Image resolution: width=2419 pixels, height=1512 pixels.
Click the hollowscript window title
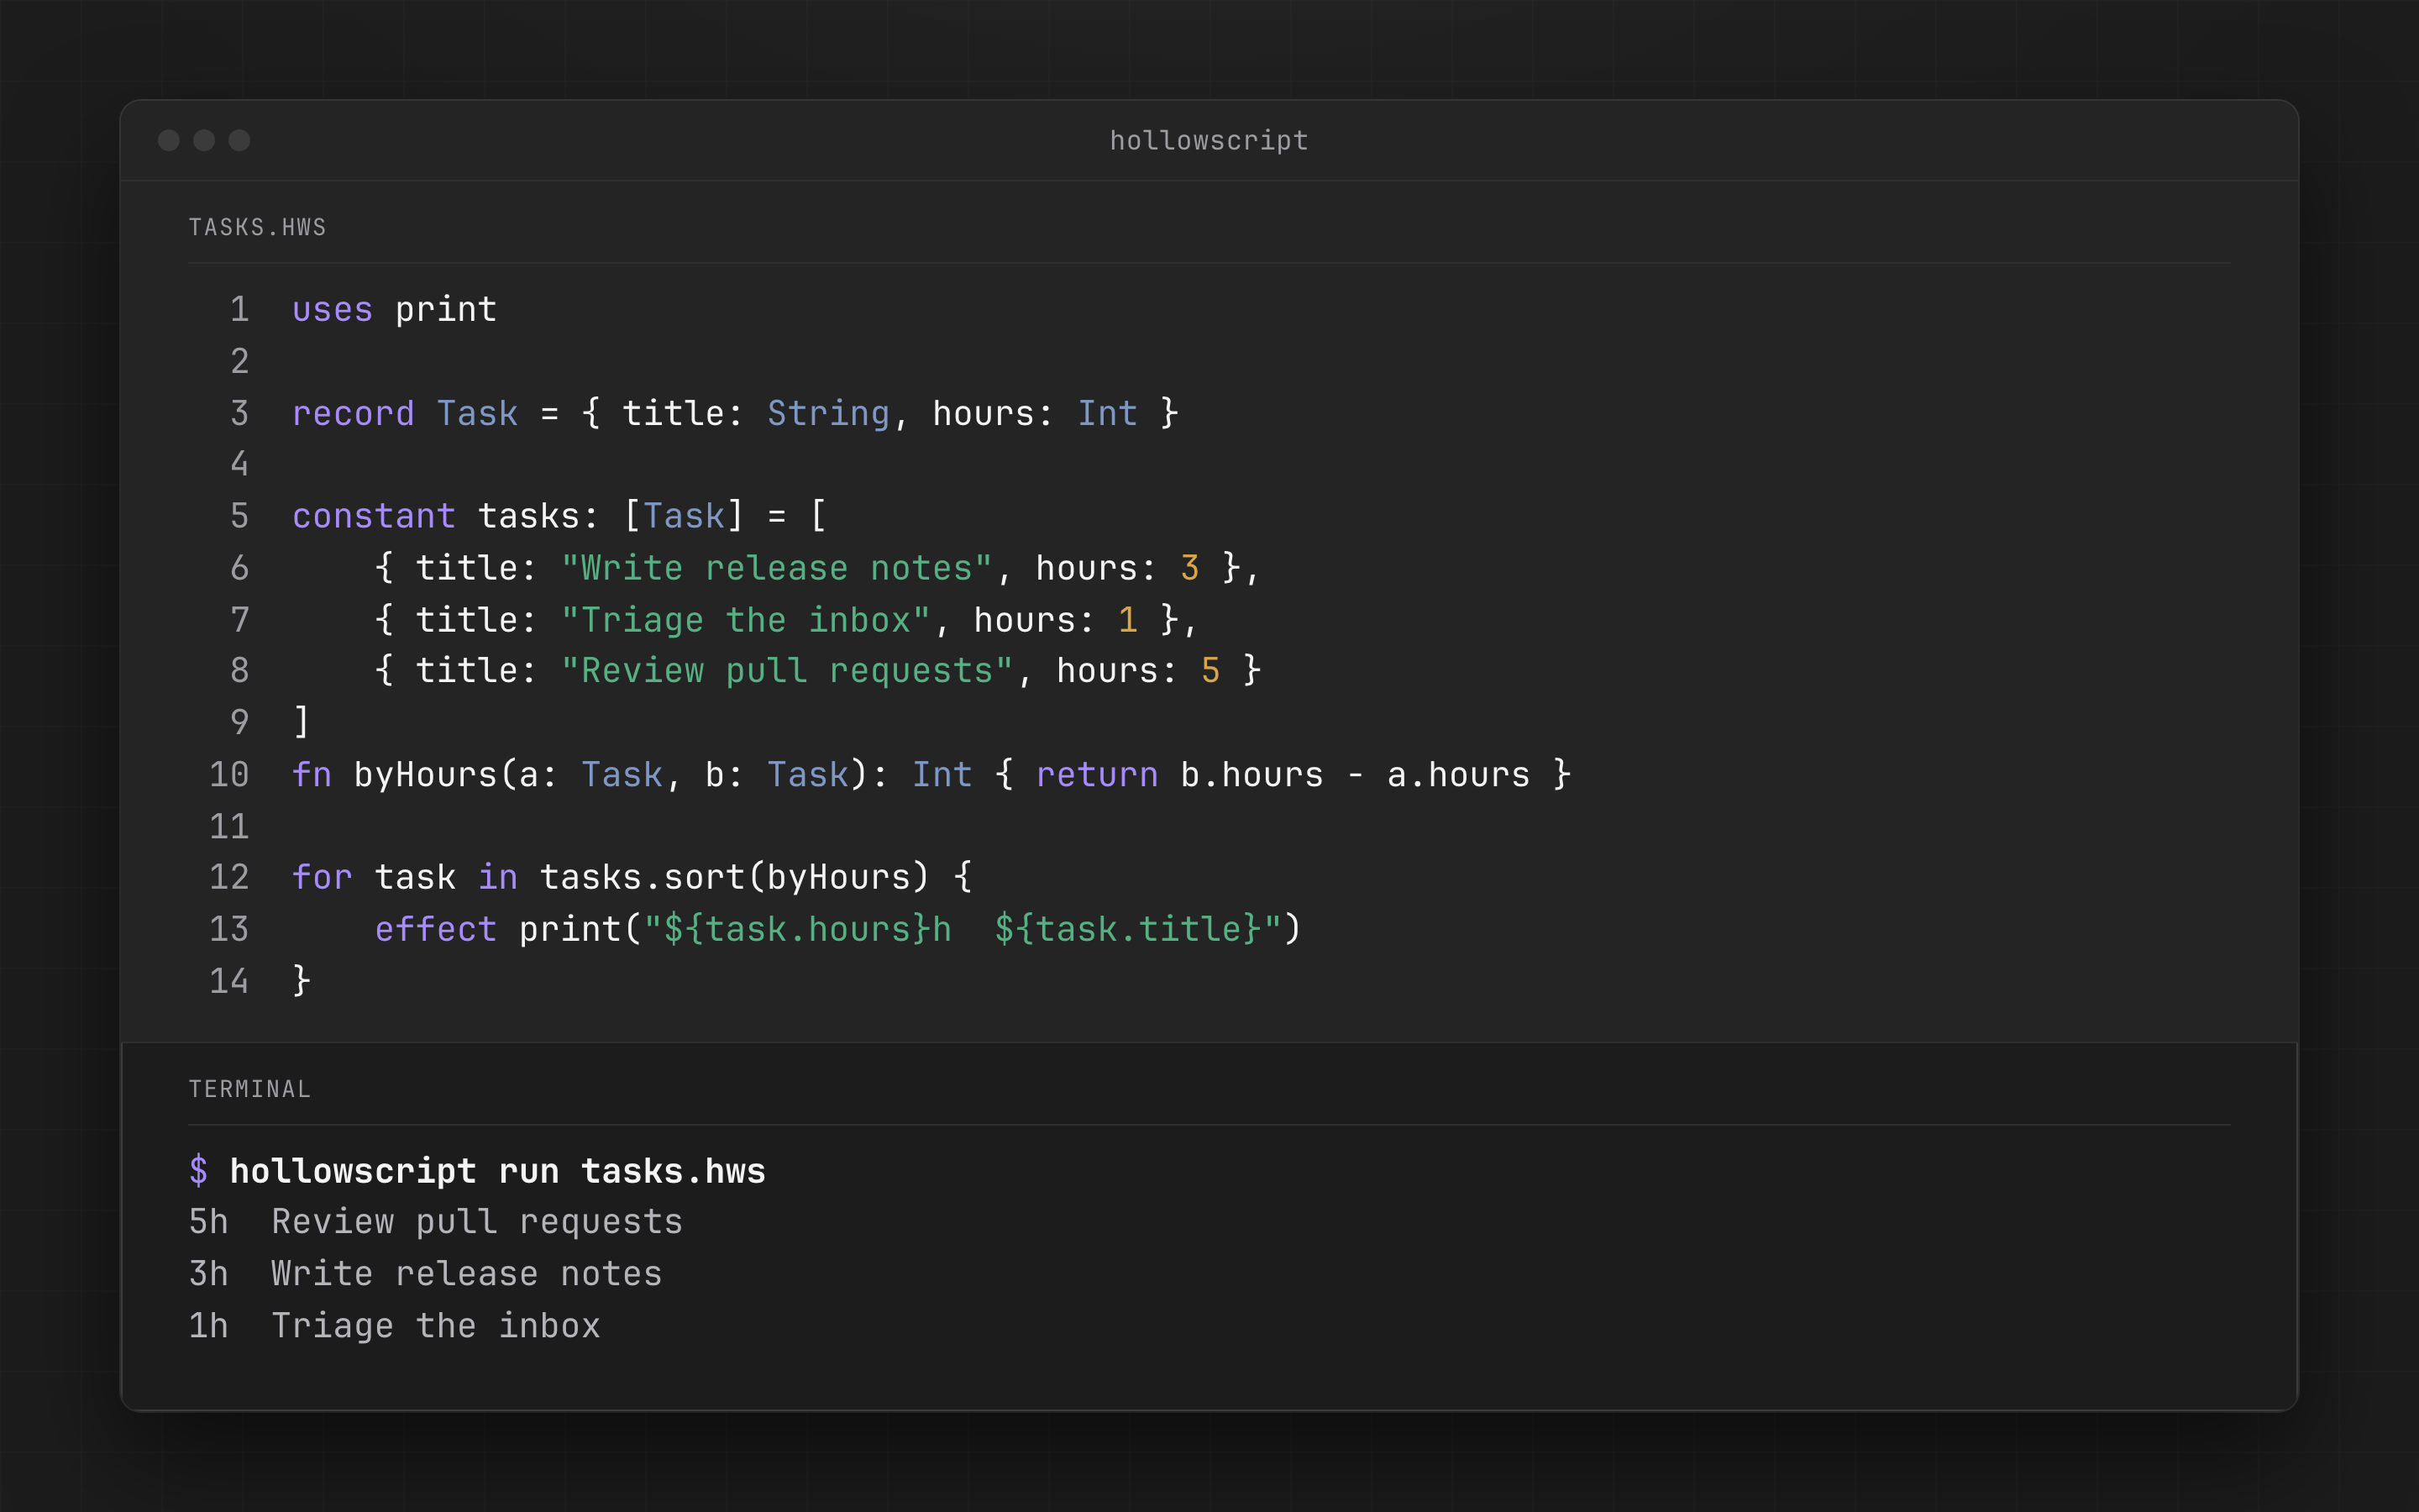[1209, 141]
